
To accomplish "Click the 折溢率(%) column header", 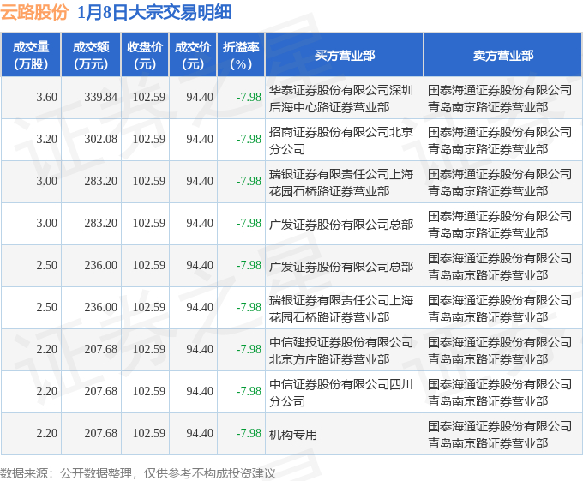I will (241, 55).
